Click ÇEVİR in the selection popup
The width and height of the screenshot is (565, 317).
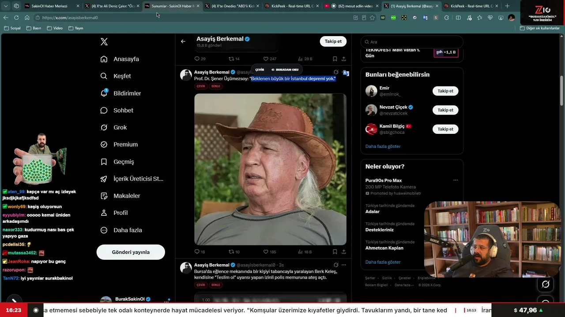[260, 70]
